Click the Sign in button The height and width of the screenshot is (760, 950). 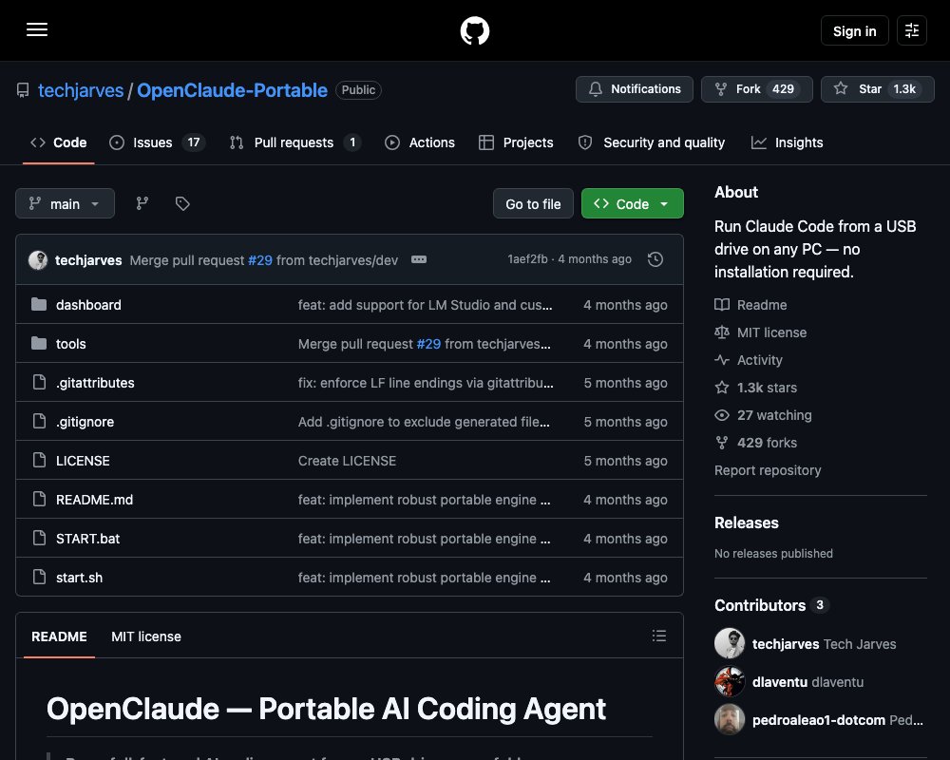[x=854, y=31]
